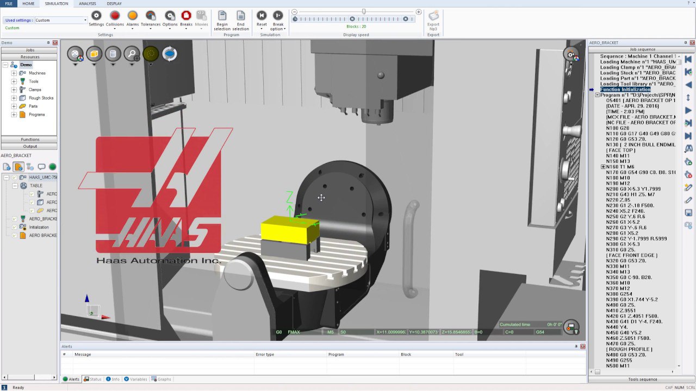Switch to the ANALYSIS ribbon tab

(87, 3)
